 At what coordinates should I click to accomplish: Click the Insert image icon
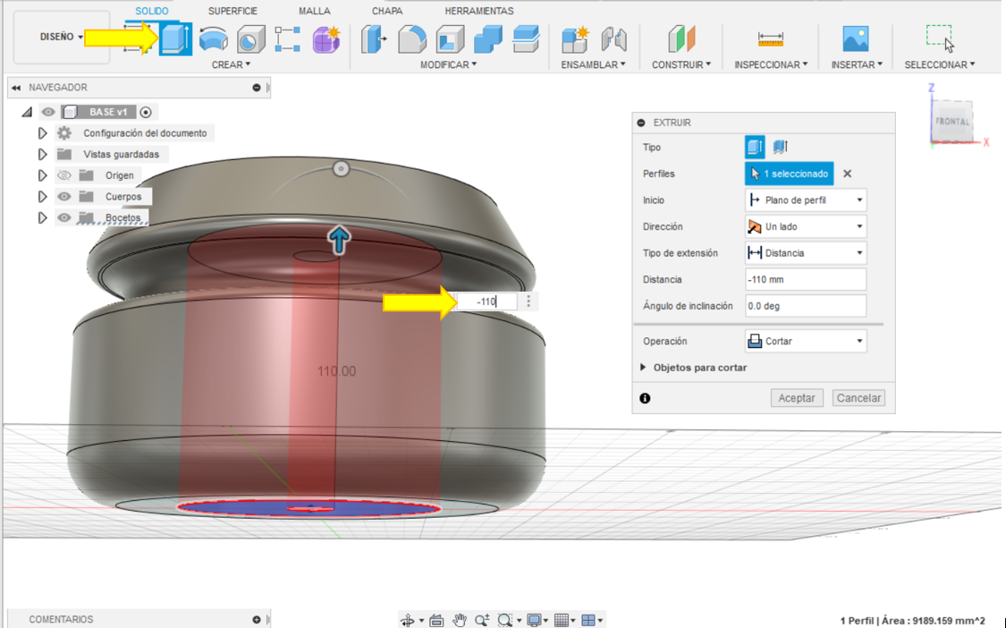pyautogui.click(x=856, y=39)
